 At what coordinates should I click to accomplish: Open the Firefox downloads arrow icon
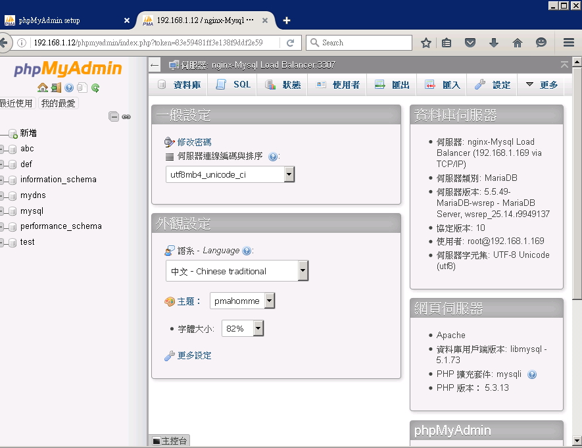[494, 43]
